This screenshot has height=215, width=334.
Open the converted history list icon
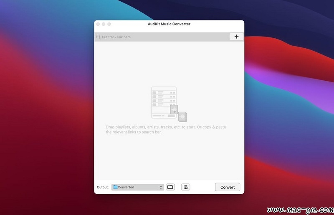coord(186,187)
